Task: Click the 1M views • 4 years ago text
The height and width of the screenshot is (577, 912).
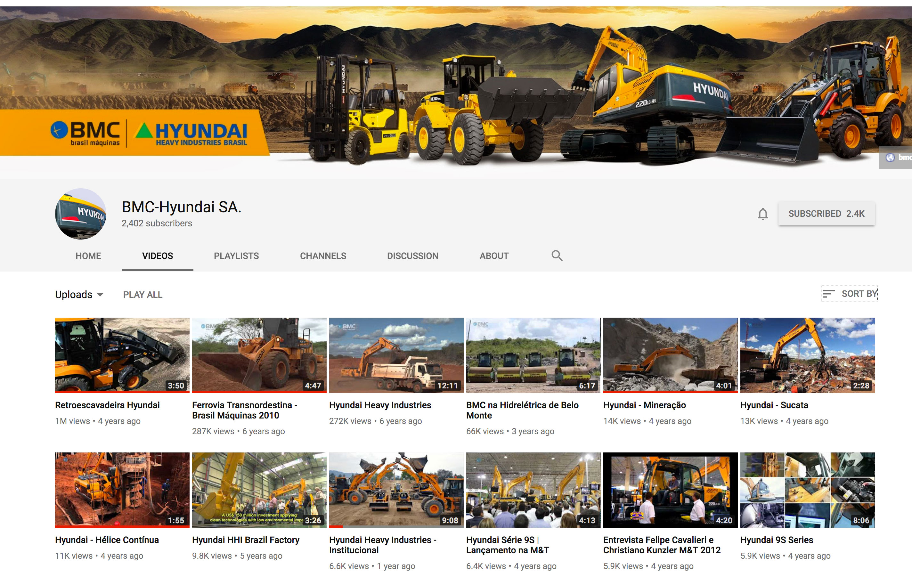Action: (98, 421)
